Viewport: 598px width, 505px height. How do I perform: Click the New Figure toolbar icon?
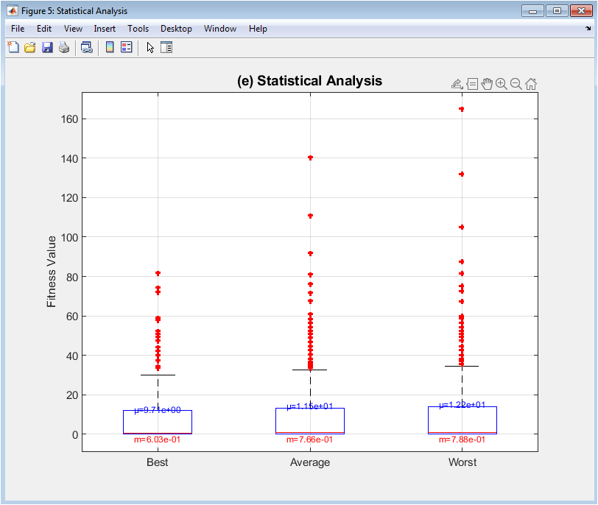(x=13, y=47)
